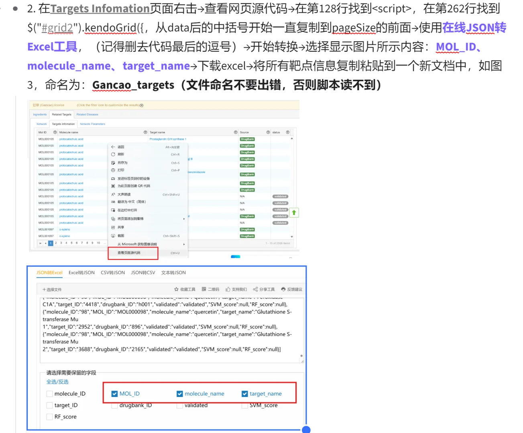Uncheck the target_name checkbox
The width and height of the screenshot is (523, 433).
pos(244,394)
